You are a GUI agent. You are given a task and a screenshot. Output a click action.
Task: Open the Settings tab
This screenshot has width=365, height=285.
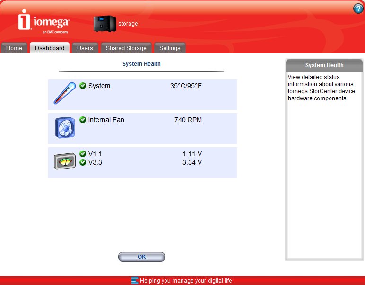coord(170,48)
